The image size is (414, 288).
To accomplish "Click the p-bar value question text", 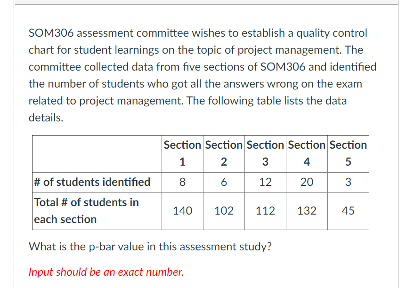I will click(x=150, y=247).
